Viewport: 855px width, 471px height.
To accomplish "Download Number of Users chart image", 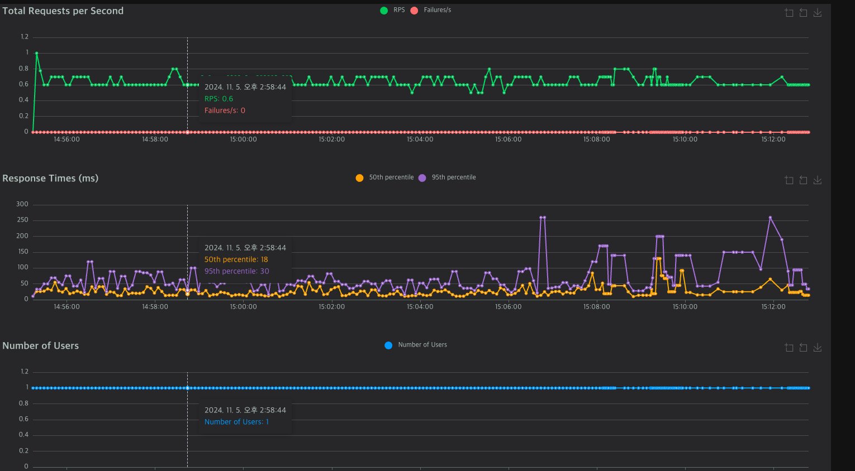I will click(818, 348).
